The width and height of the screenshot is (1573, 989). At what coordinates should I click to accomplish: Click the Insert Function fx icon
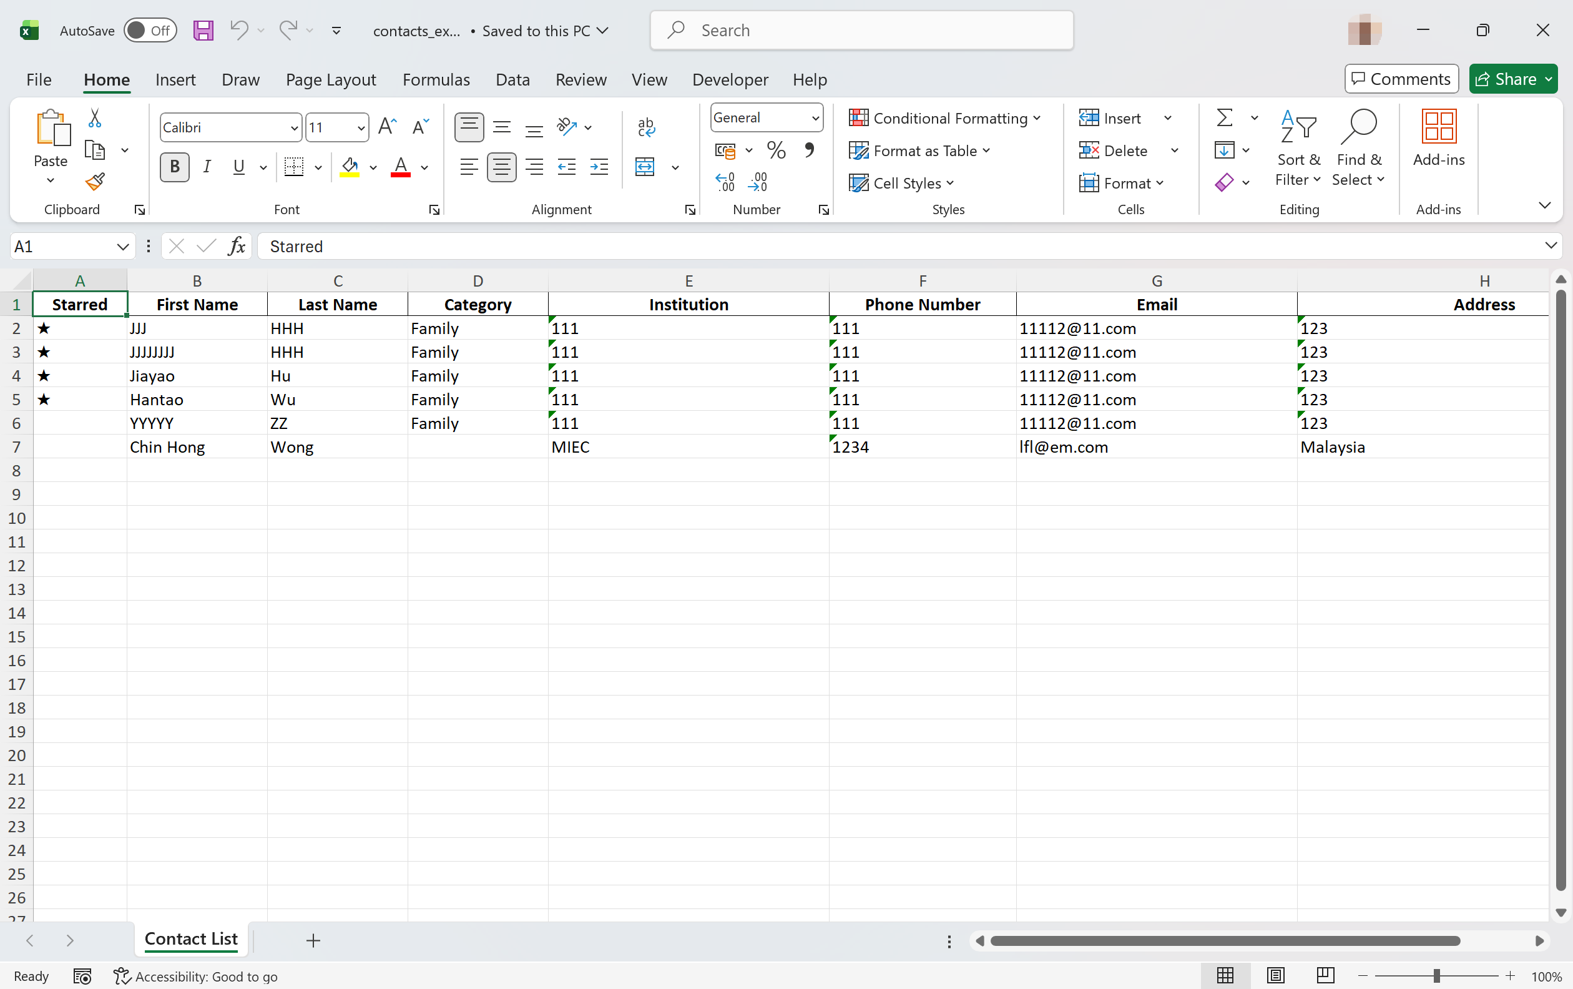point(236,246)
